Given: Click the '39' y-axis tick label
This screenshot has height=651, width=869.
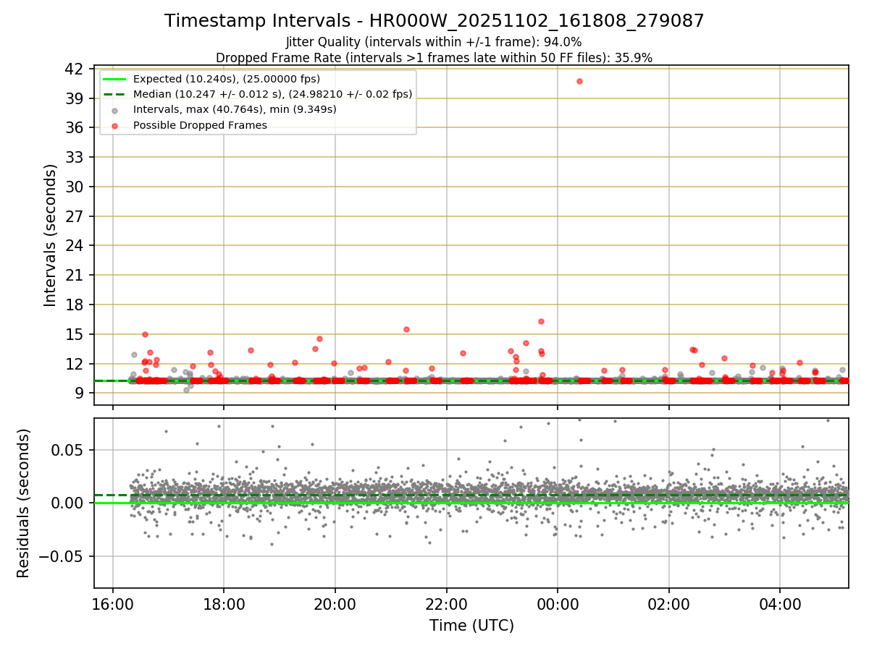Looking at the screenshot, I should pyautogui.click(x=73, y=98).
